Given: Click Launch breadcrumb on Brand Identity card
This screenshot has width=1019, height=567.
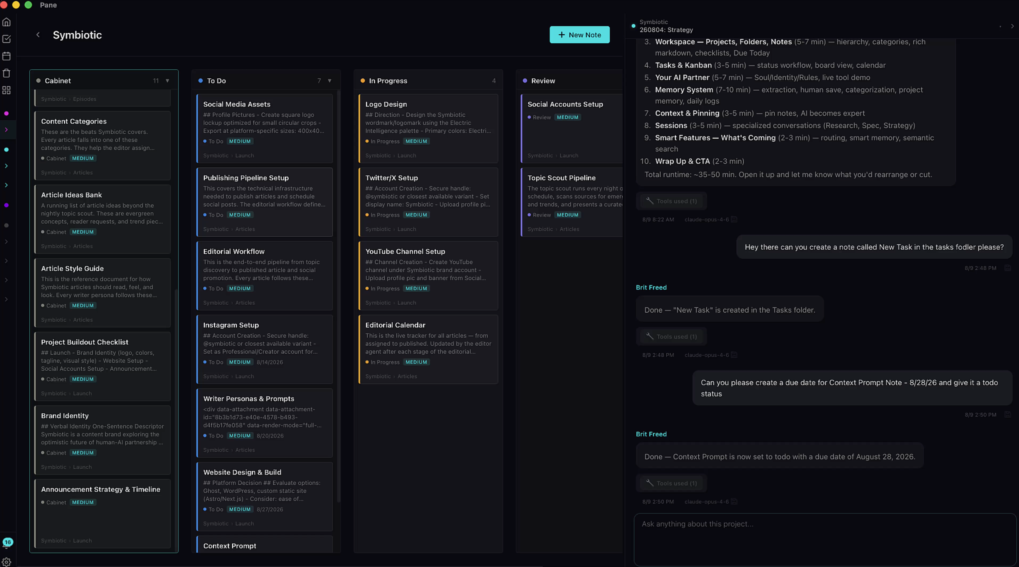Looking at the screenshot, I should click(82, 467).
